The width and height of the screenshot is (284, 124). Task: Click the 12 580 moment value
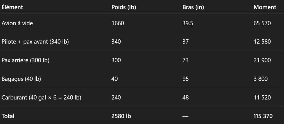click(262, 42)
